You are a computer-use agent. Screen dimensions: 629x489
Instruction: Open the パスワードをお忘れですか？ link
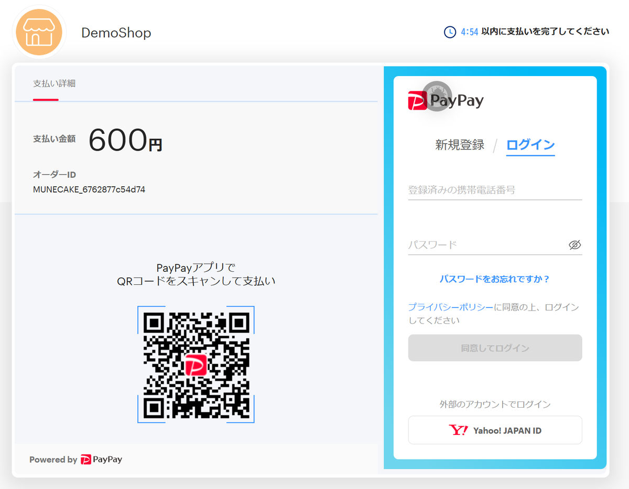click(x=495, y=279)
